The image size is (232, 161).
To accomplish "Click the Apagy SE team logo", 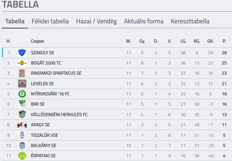I will [x=22, y=125].
